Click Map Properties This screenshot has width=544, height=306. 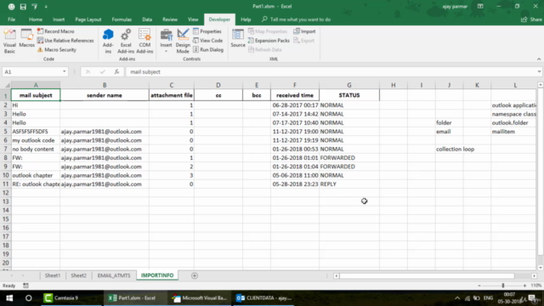[x=268, y=31]
